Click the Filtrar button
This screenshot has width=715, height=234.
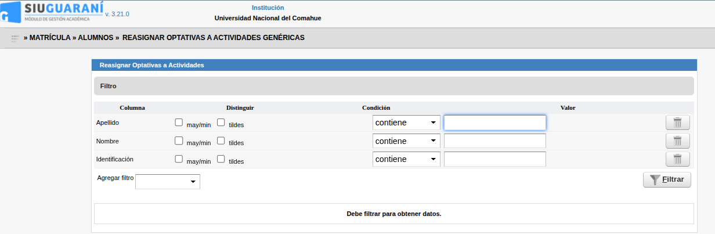click(x=667, y=180)
